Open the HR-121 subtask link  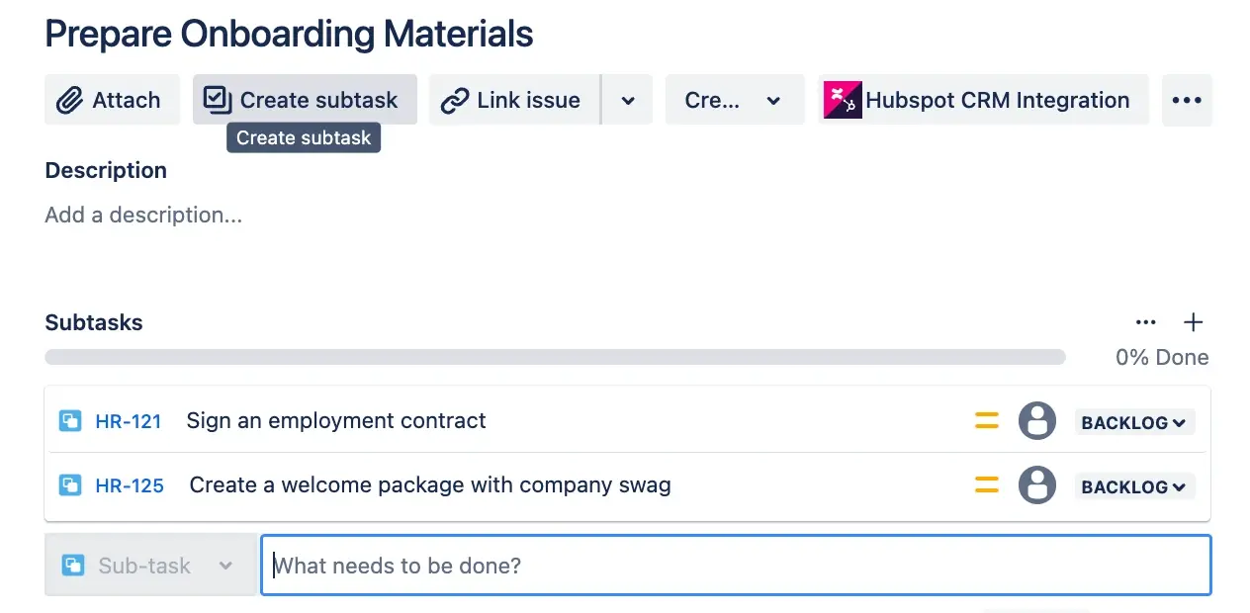(x=130, y=421)
